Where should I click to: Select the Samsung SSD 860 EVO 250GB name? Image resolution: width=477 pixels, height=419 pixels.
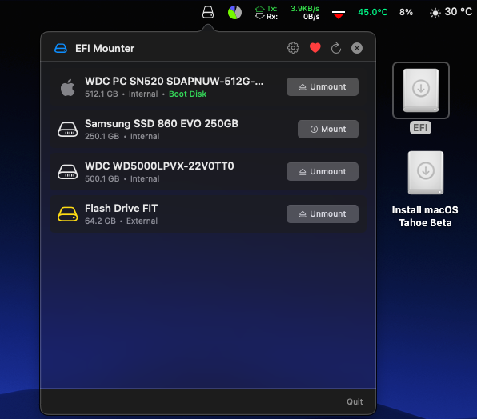(162, 124)
